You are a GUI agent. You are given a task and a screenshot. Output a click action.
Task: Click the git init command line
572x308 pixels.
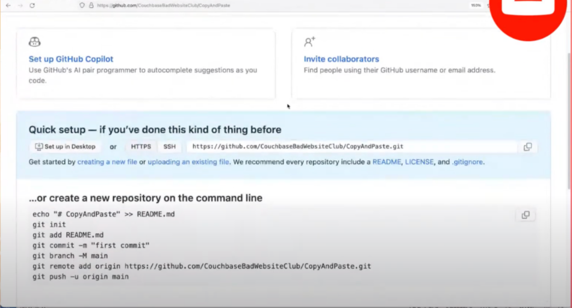point(49,224)
